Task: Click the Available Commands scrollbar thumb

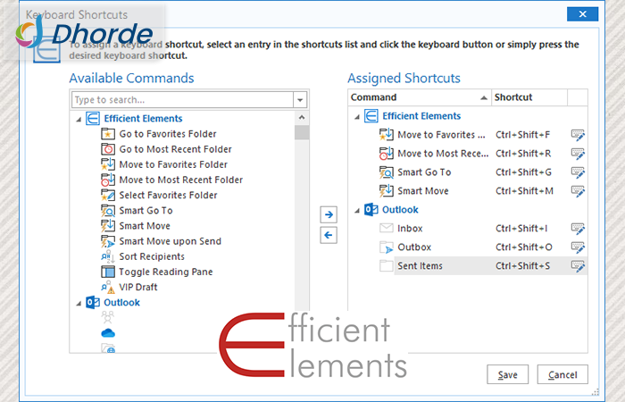Action: point(302,132)
